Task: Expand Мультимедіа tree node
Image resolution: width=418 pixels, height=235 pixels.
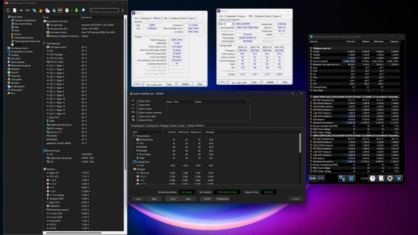Action: tap(5, 62)
